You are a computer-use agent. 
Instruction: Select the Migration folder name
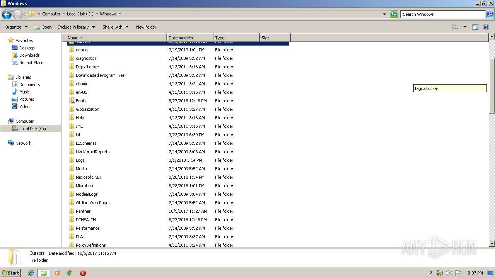pyautogui.click(x=84, y=186)
